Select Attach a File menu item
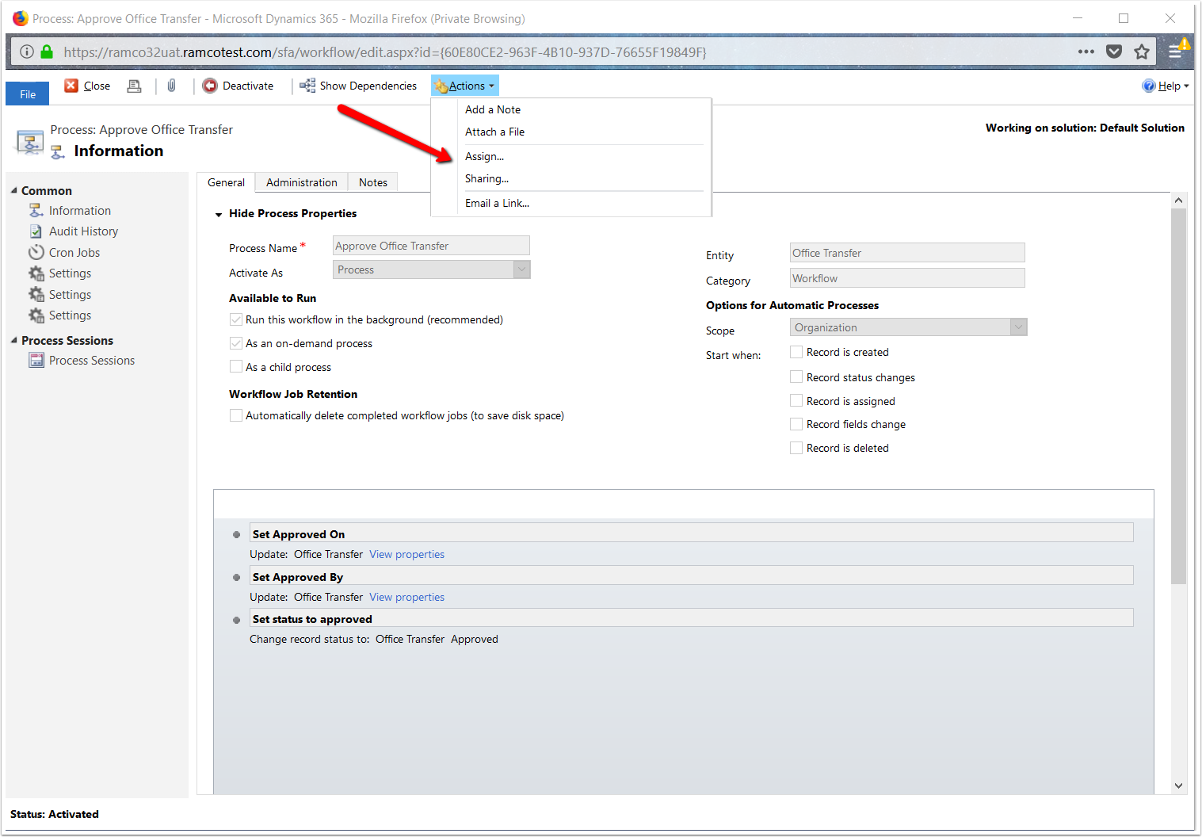The image size is (1202, 837). pos(494,132)
